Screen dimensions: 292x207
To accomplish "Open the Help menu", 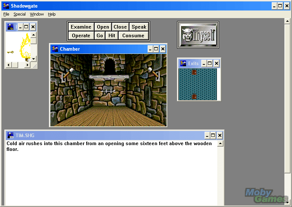I will [52, 14].
